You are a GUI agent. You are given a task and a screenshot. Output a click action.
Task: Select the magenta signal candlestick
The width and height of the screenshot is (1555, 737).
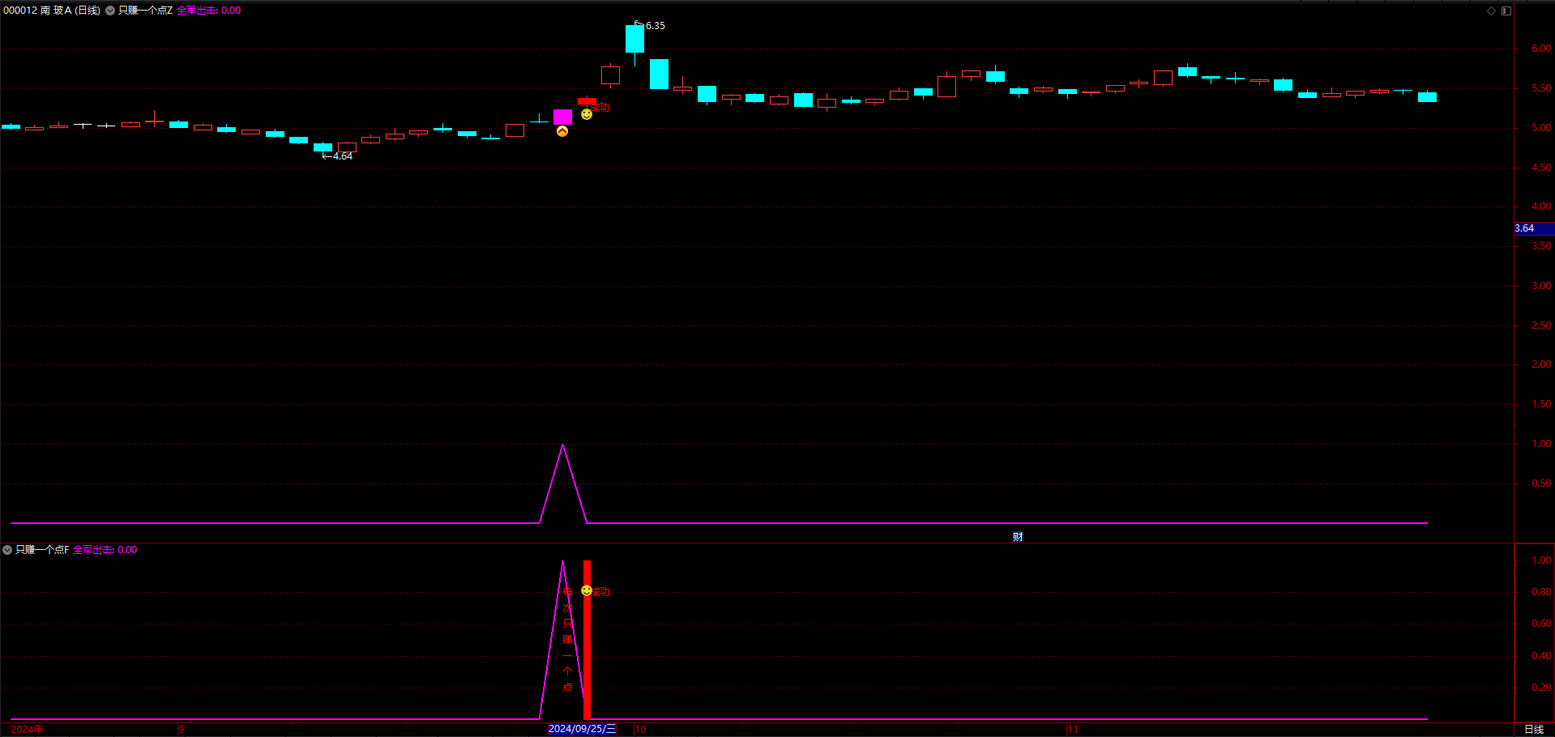click(x=562, y=117)
